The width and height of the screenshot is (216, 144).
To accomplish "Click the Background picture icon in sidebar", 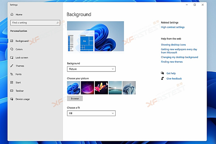I will pos(12,41).
